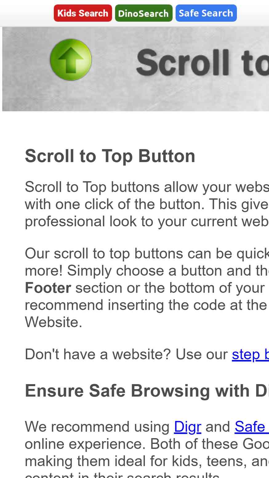Click the large 'Scroll to' banner title
This screenshot has height=478, width=269.
[203, 62]
